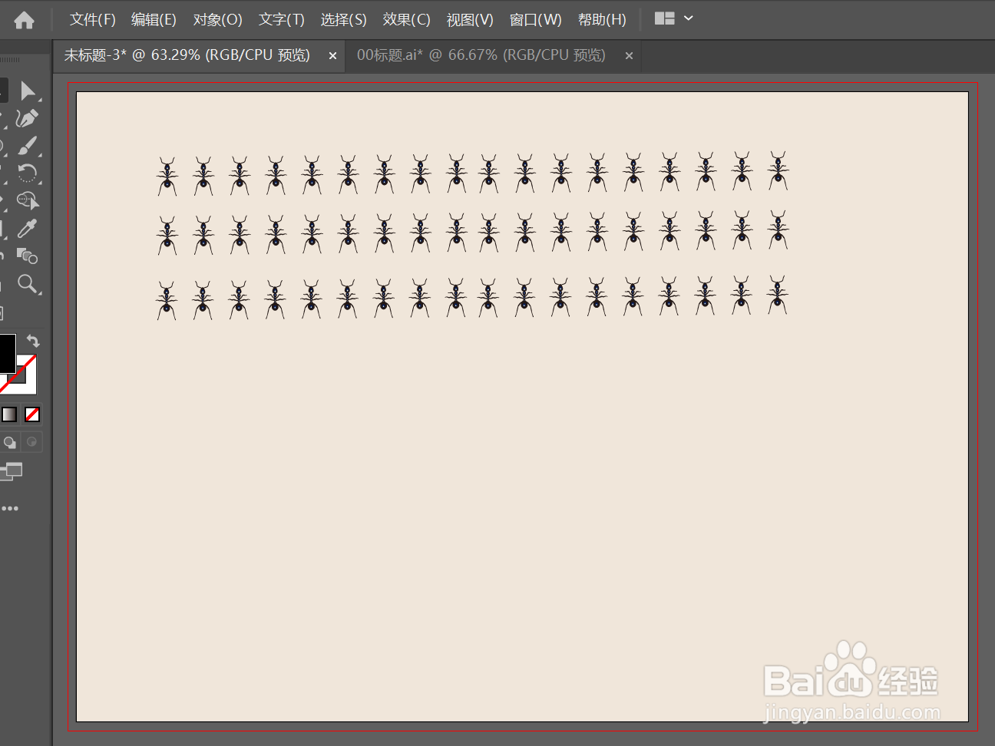Screen dimensions: 995x746
Task: Open the 效果(C) menu
Action: point(407,19)
